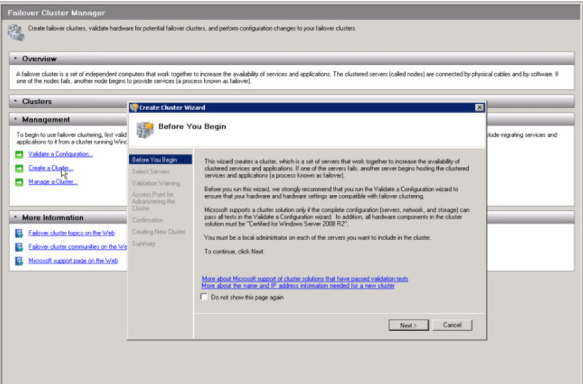Viewport: 583px width, 384px height.
Task: Click the Create Cluster Wizard title bar icon
Action: [134, 108]
